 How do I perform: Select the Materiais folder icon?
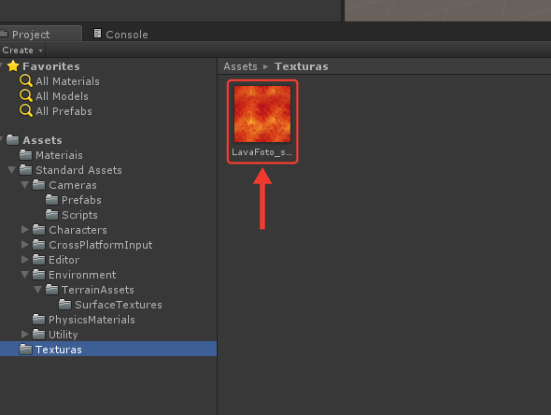25,155
